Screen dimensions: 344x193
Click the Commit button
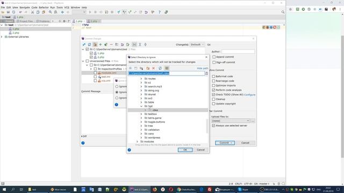point(225,143)
